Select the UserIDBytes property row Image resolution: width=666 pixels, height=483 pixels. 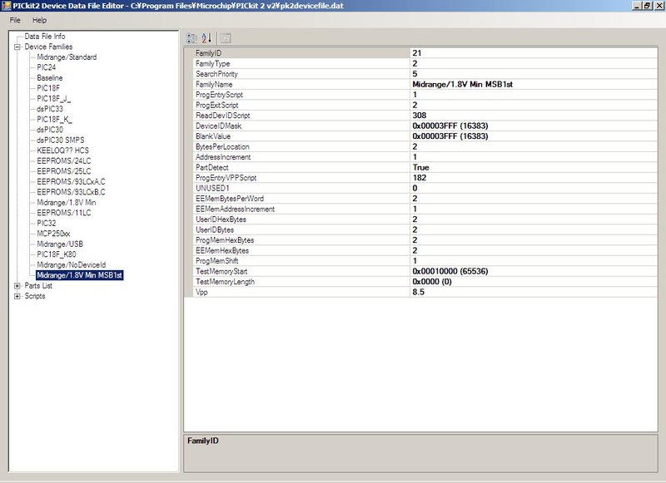425,229
